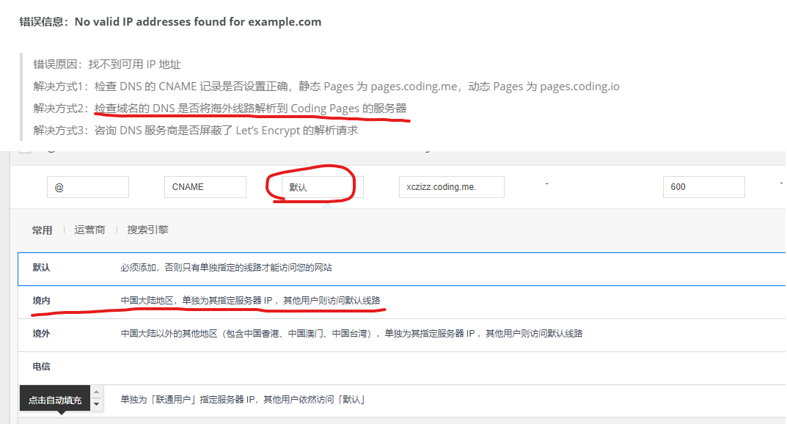Click the 点击自动填充 tooltip button

55,400
